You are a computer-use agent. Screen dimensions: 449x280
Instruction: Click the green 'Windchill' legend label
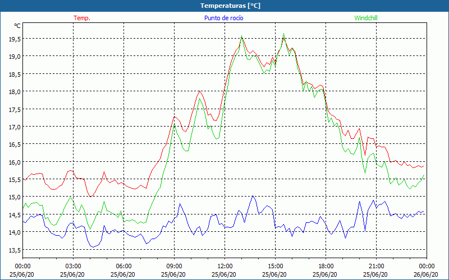tap(366, 18)
